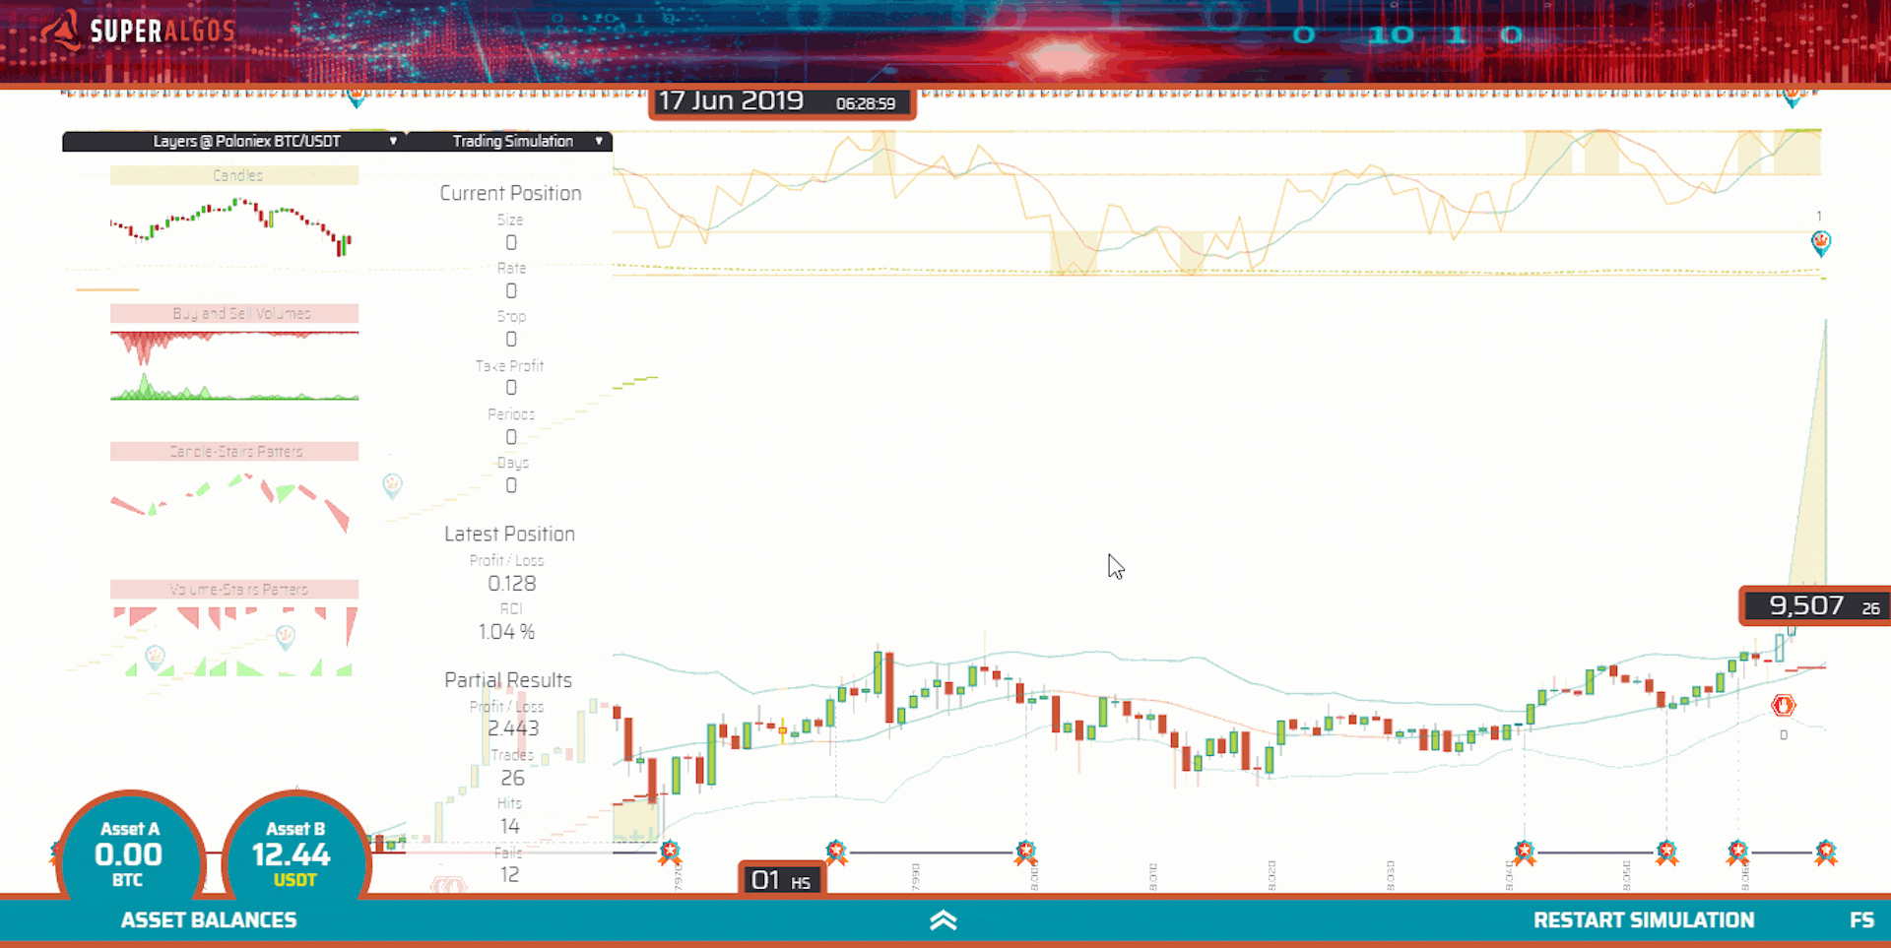Image resolution: width=1891 pixels, height=948 pixels.
Task: Open the Layers @ Poloniex BTC/USDT dropdown
Action: [244, 141]
